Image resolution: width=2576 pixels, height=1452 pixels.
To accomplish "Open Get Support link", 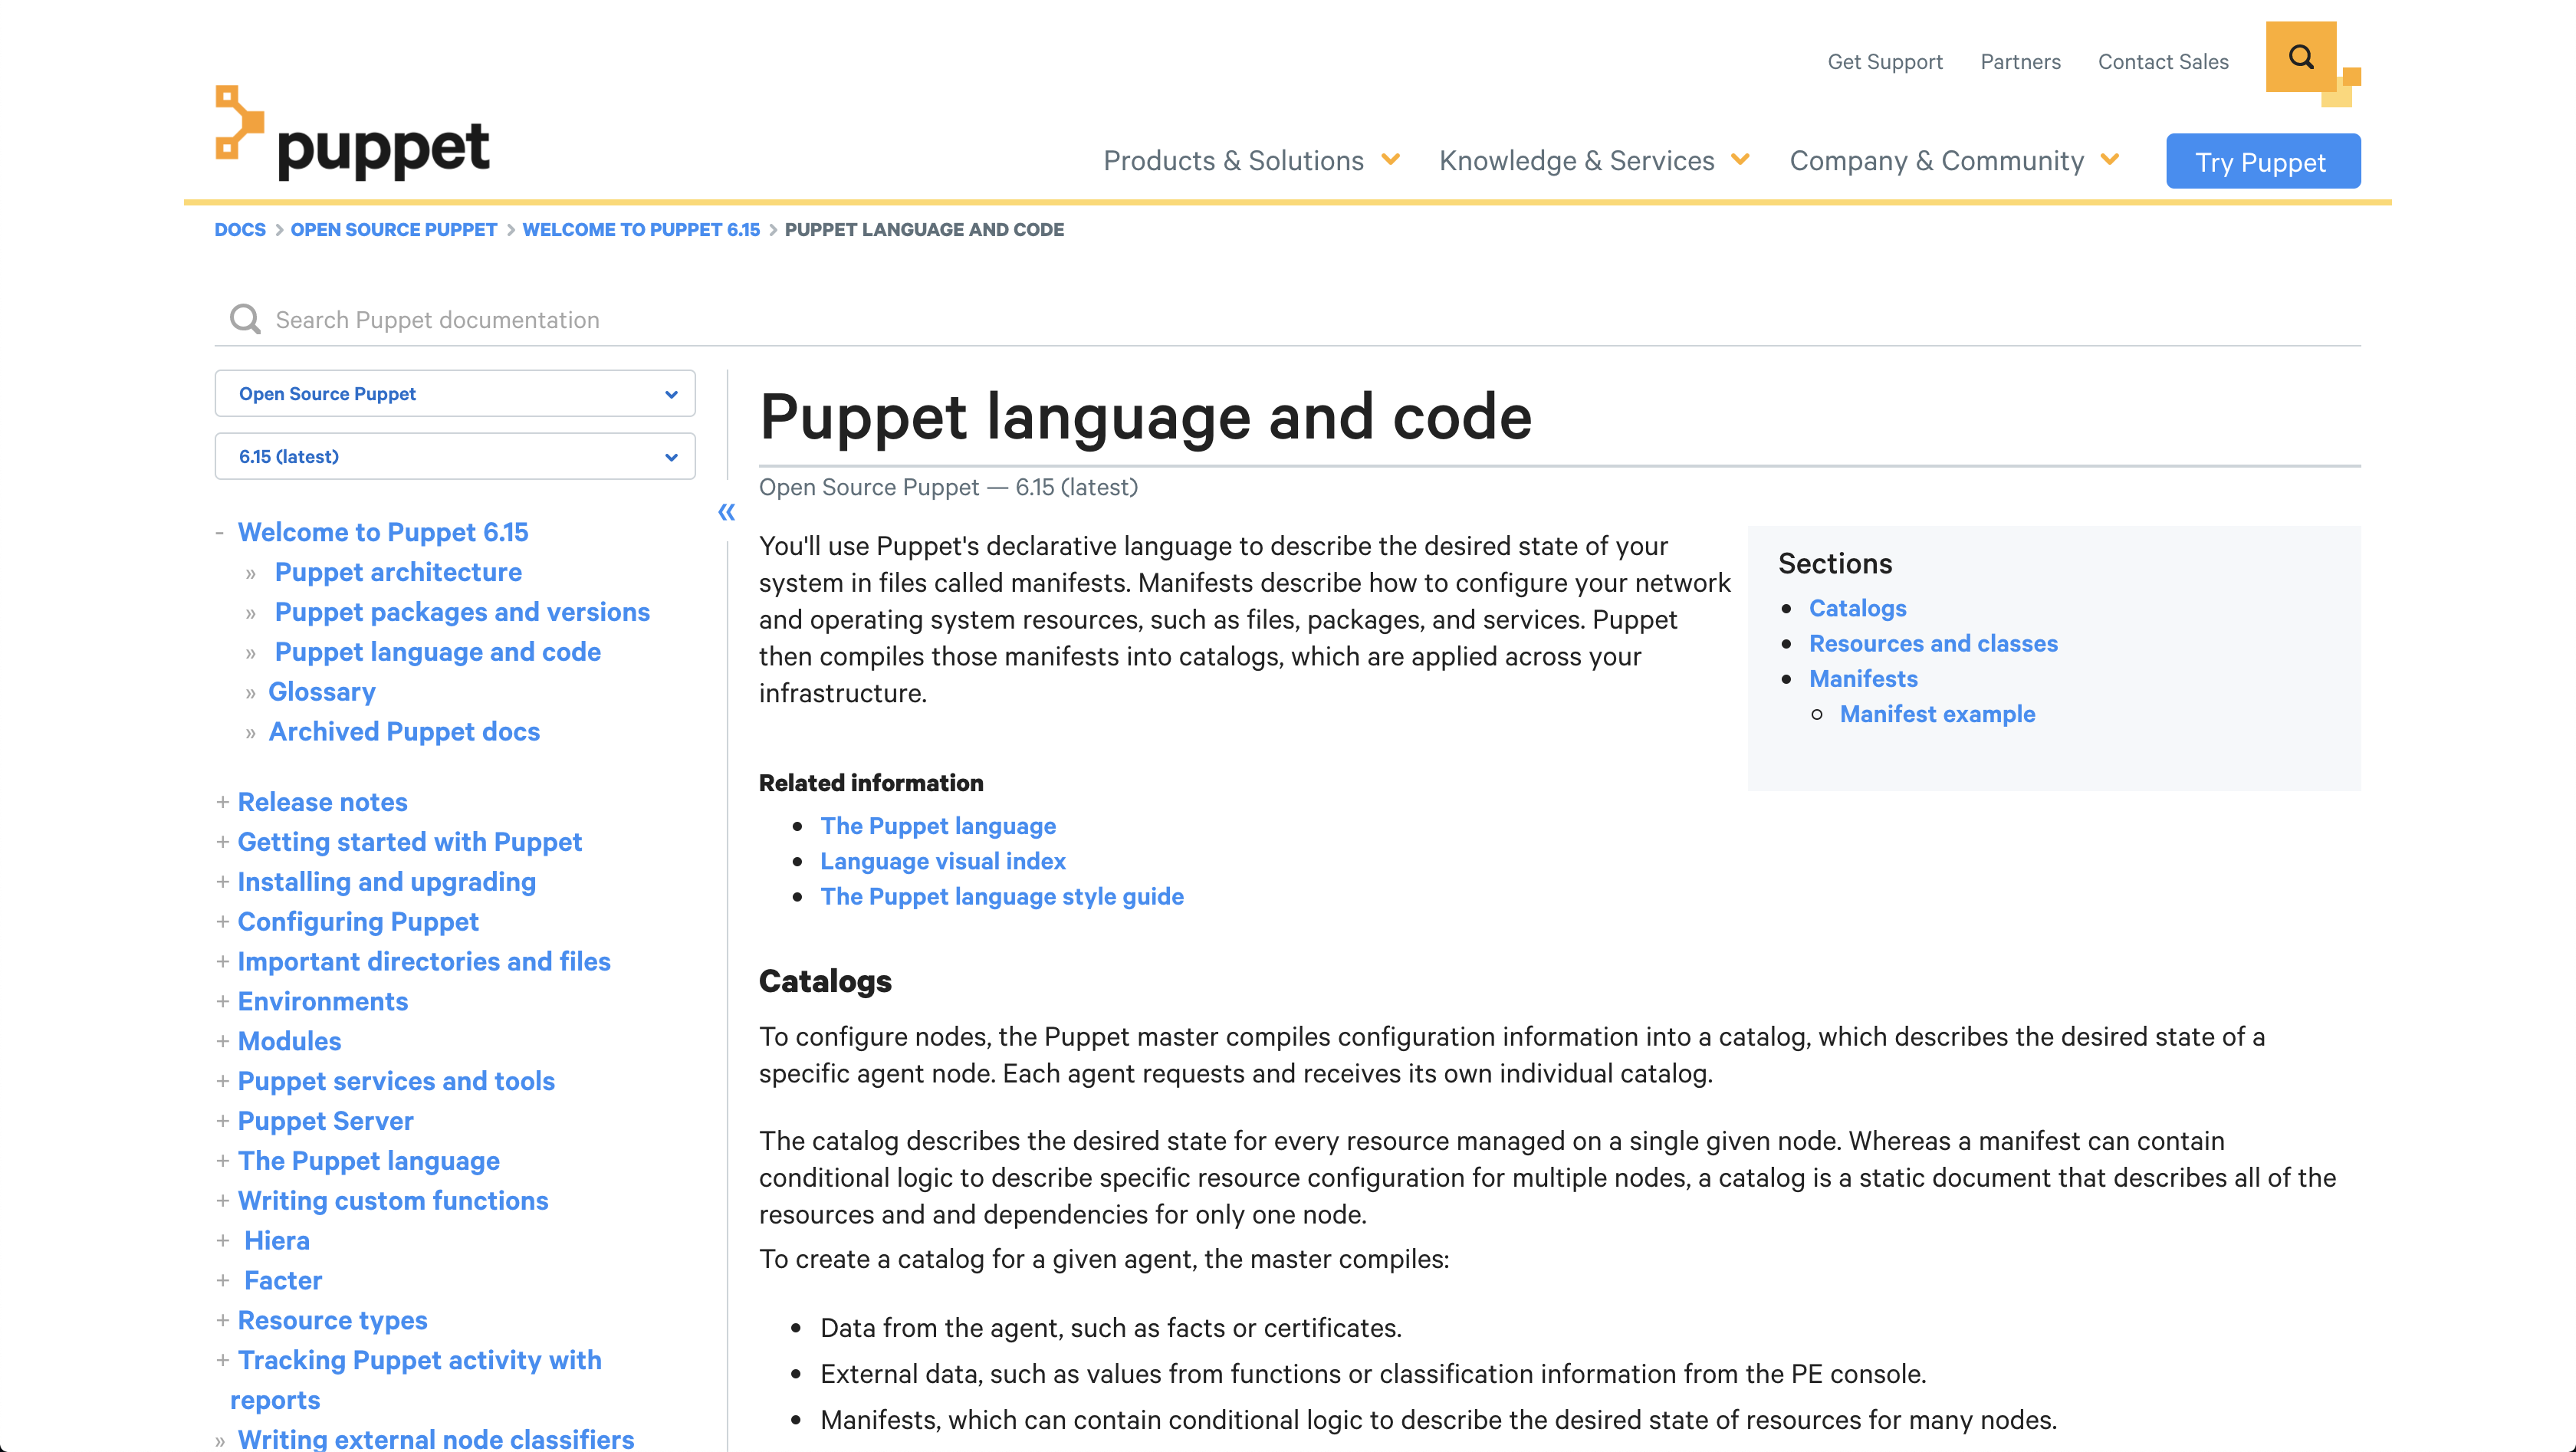I will [1885, 62].
